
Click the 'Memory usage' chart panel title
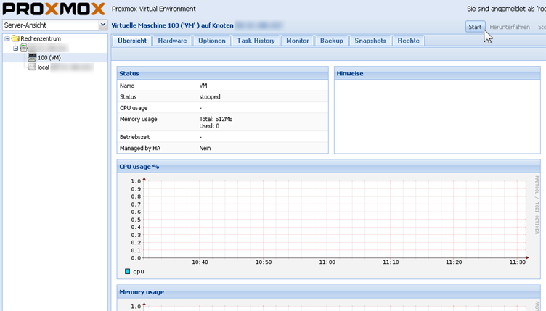coord(142,292)
